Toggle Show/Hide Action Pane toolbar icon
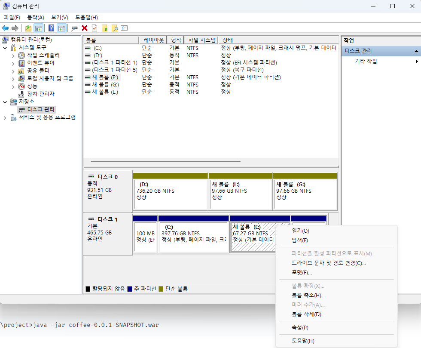 pos(62,28)
